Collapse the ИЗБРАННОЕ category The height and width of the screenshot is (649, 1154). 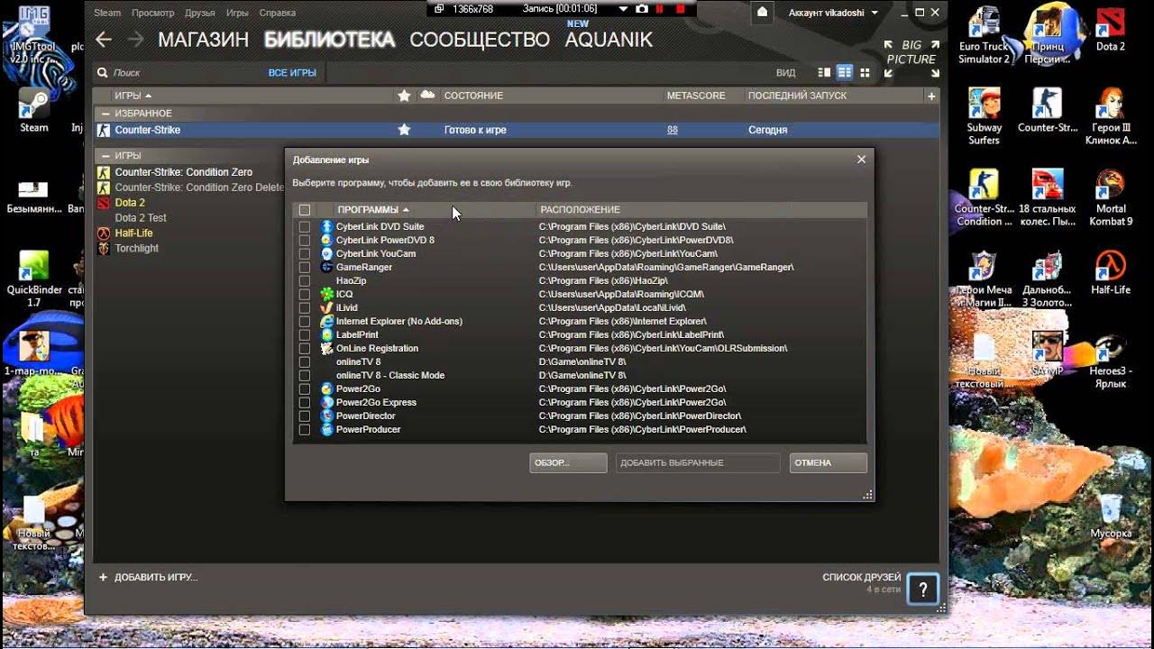[x=105, y=114]
